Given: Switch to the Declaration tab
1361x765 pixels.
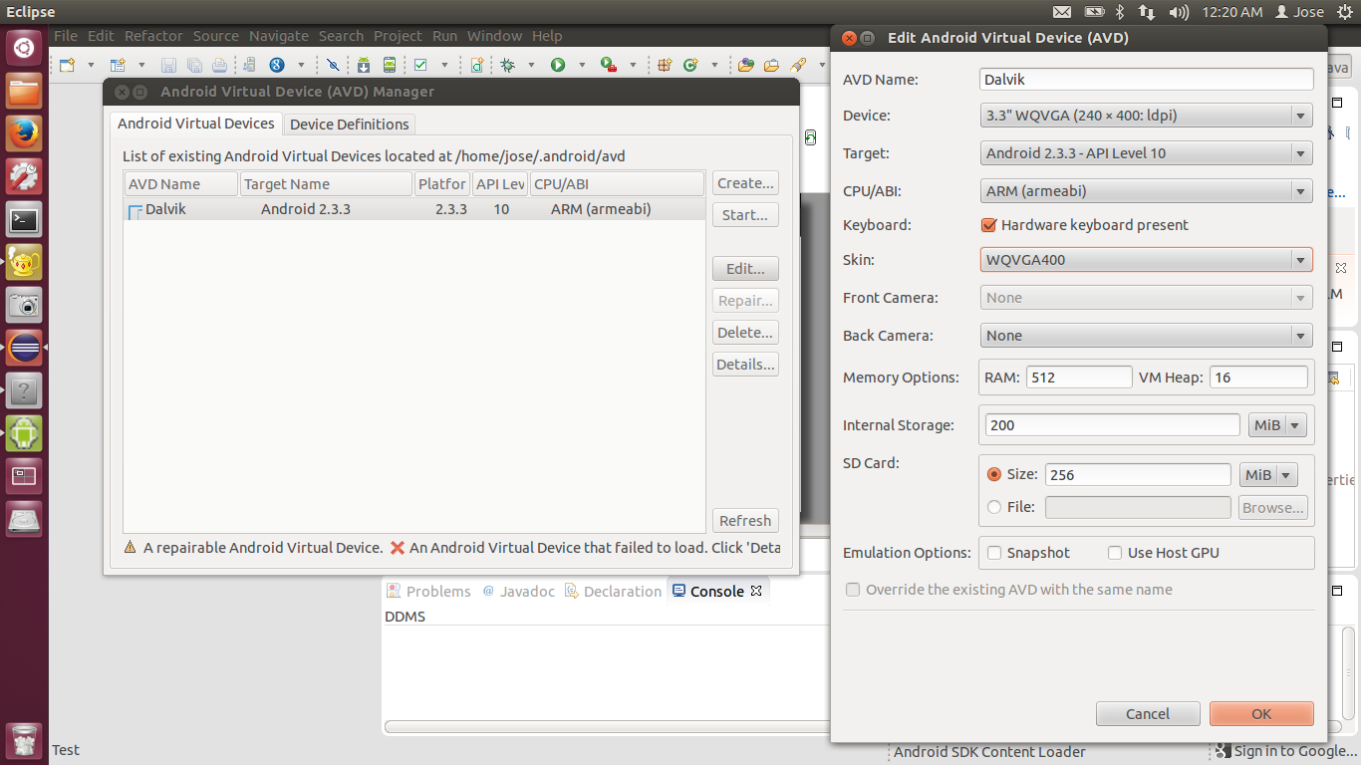Looking at the screenshot, I should (613, 591).
